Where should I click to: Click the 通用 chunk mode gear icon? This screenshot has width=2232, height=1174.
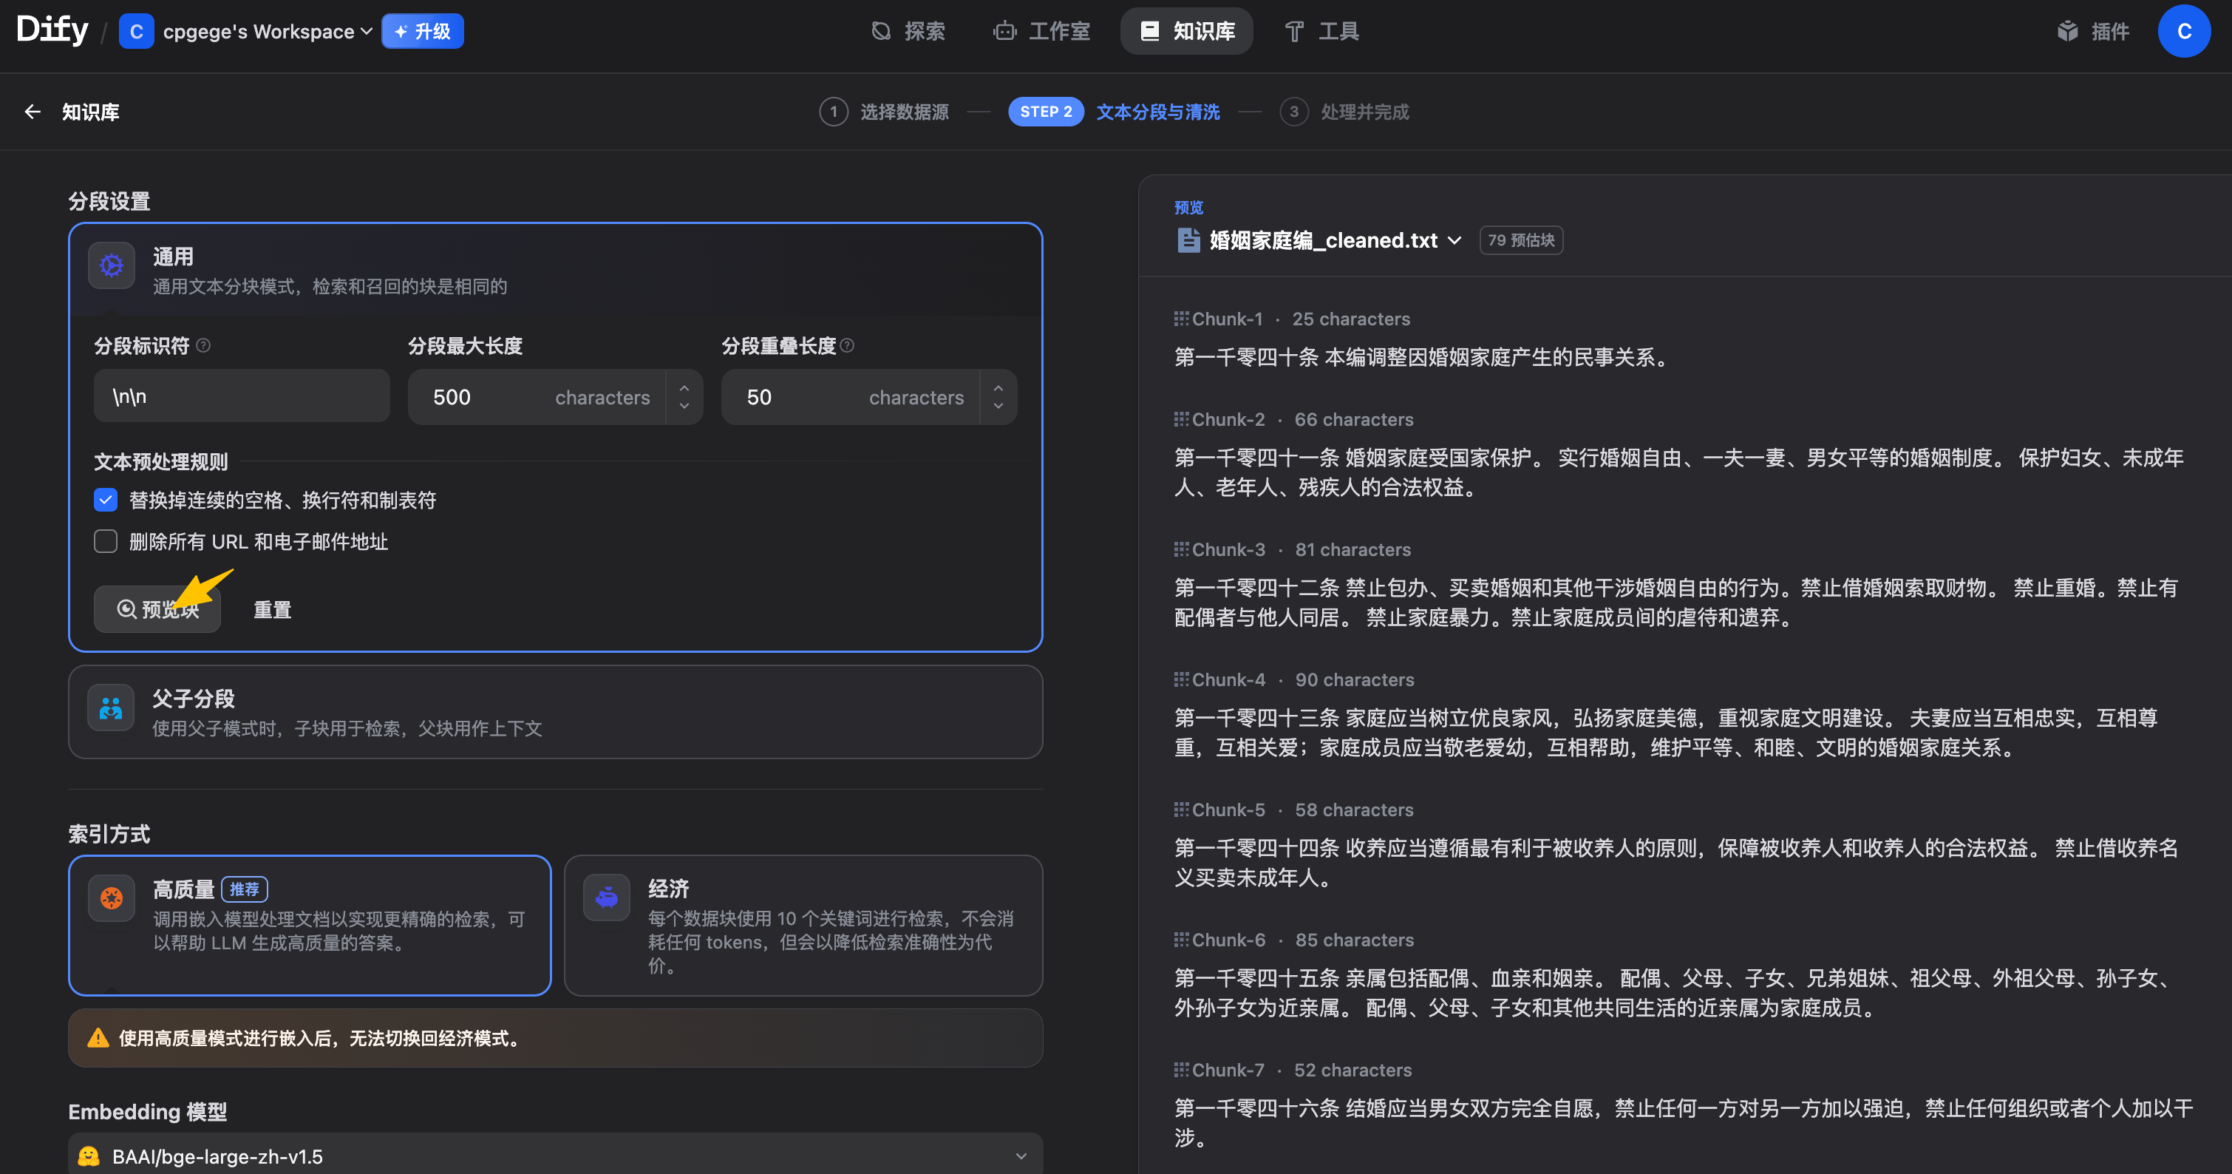pos(111,265)
